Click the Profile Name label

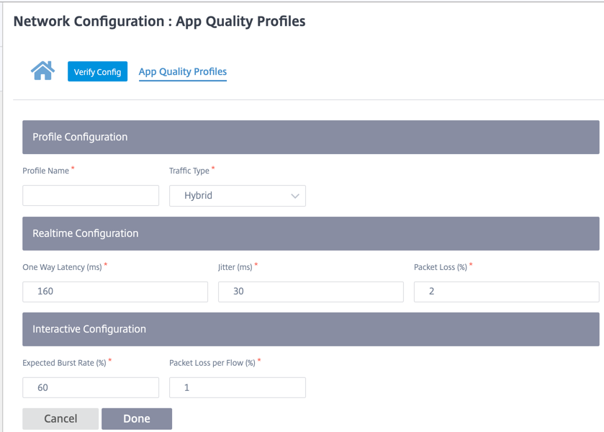tap(46, 171)
